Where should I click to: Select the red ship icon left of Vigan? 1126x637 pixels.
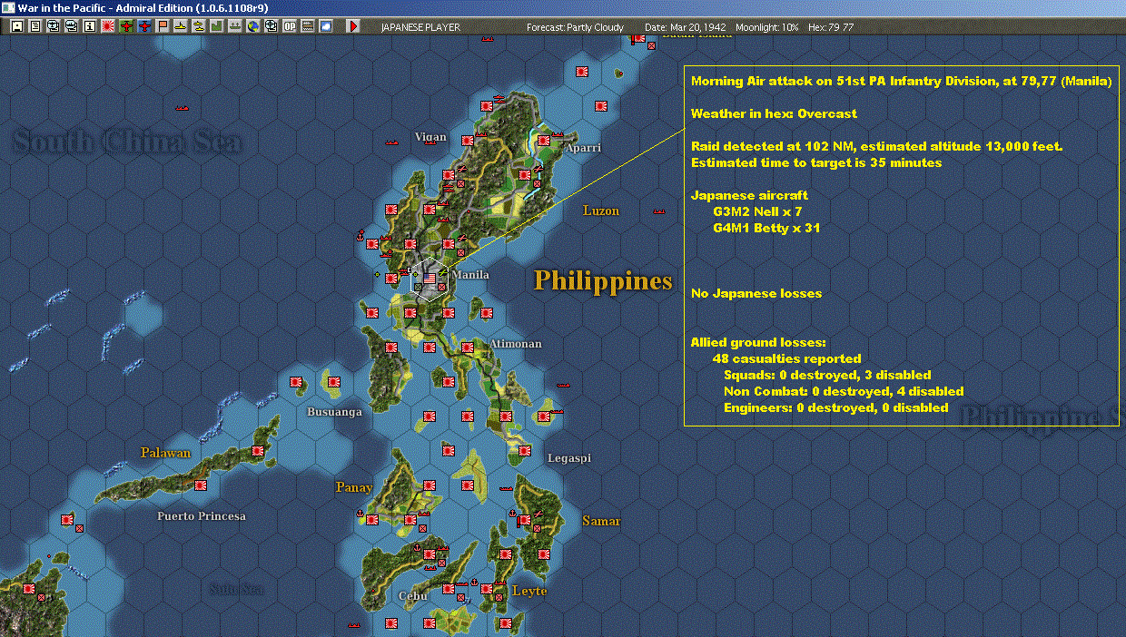(x=393, y=142)
